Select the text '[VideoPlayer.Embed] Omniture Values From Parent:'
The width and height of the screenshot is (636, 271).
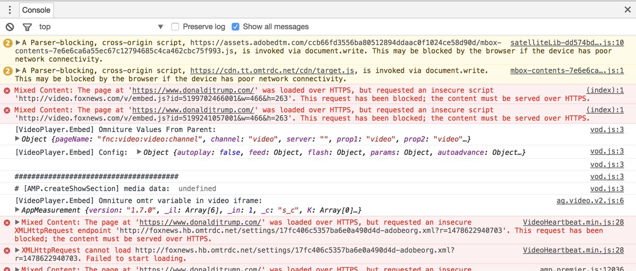[116, 130]
